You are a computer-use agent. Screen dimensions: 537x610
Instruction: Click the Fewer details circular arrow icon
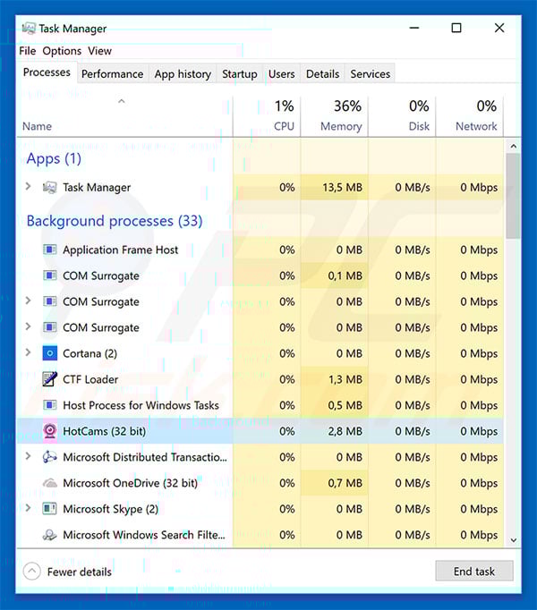coord(32,572)
